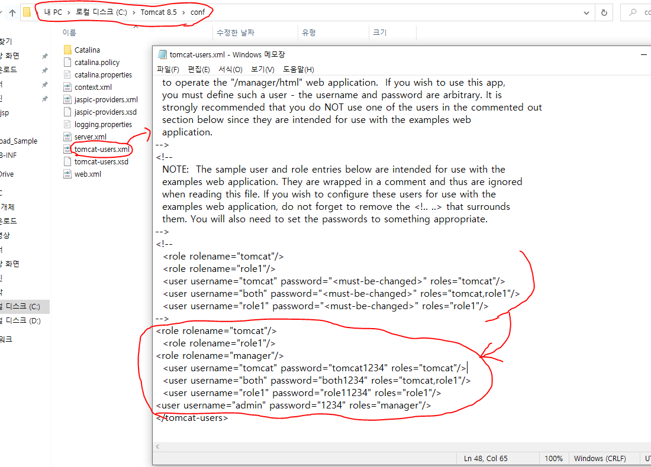Screen dimensions: 651x467
Task: Click the password="both1234" line
Action: click(x=317, y=380)
